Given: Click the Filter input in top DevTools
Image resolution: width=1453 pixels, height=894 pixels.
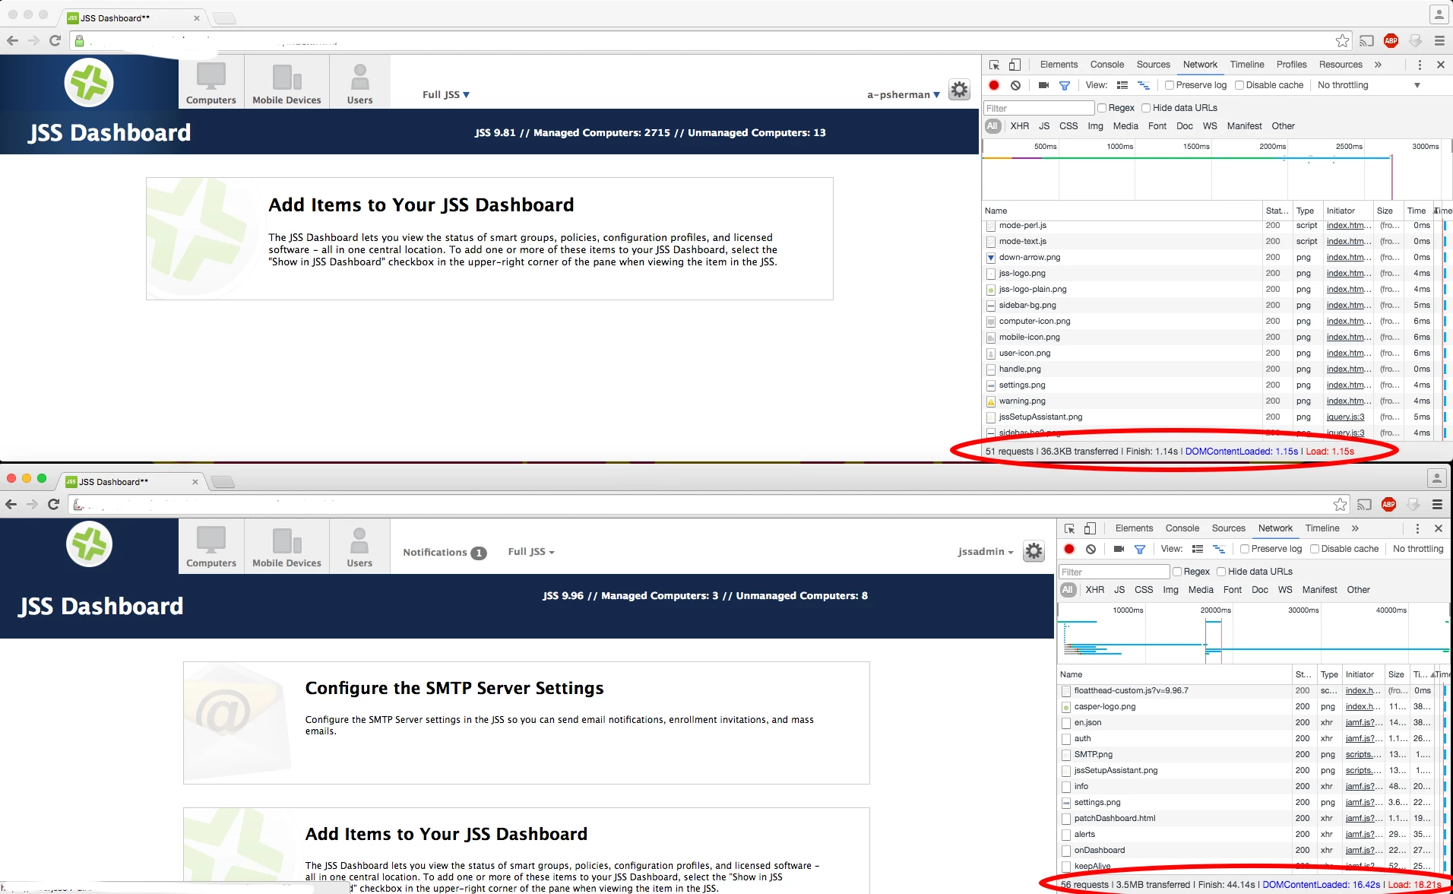Looking at the screenshot, I should point(1039,108).
